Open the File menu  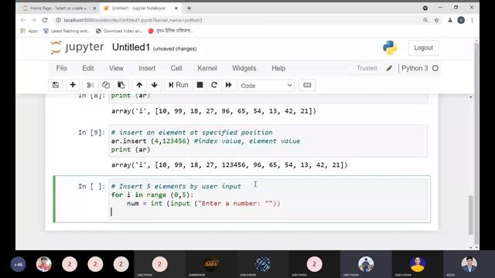61,68
